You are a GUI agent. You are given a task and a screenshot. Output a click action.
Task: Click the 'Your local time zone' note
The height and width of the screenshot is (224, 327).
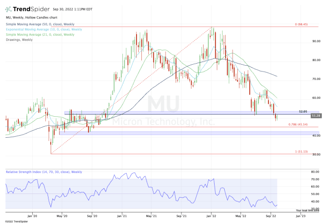(x=307, y=210)
